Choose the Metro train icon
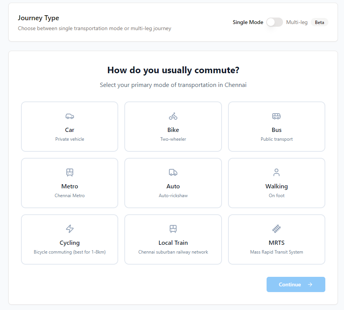 click(x=69, y=173)
